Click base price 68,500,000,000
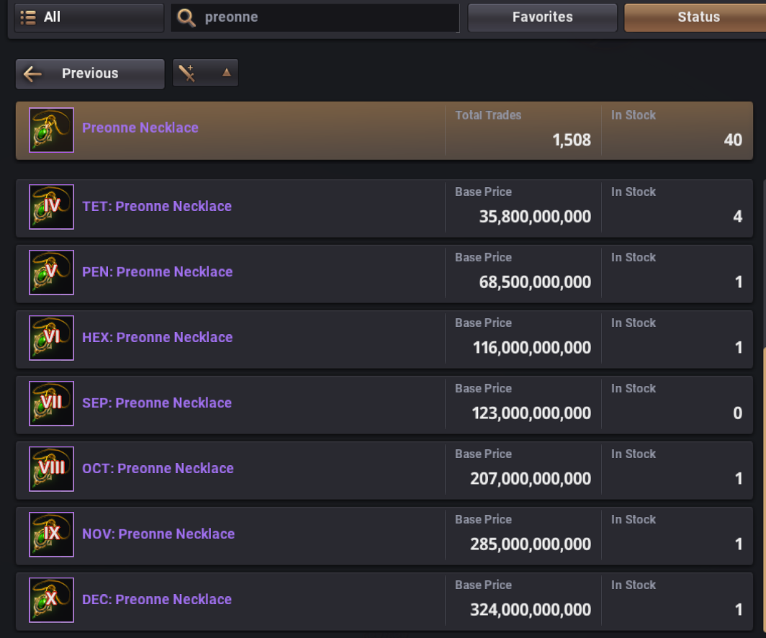This screenshot has width=766, height=638. pyautogui.click(x=535, y=282)
